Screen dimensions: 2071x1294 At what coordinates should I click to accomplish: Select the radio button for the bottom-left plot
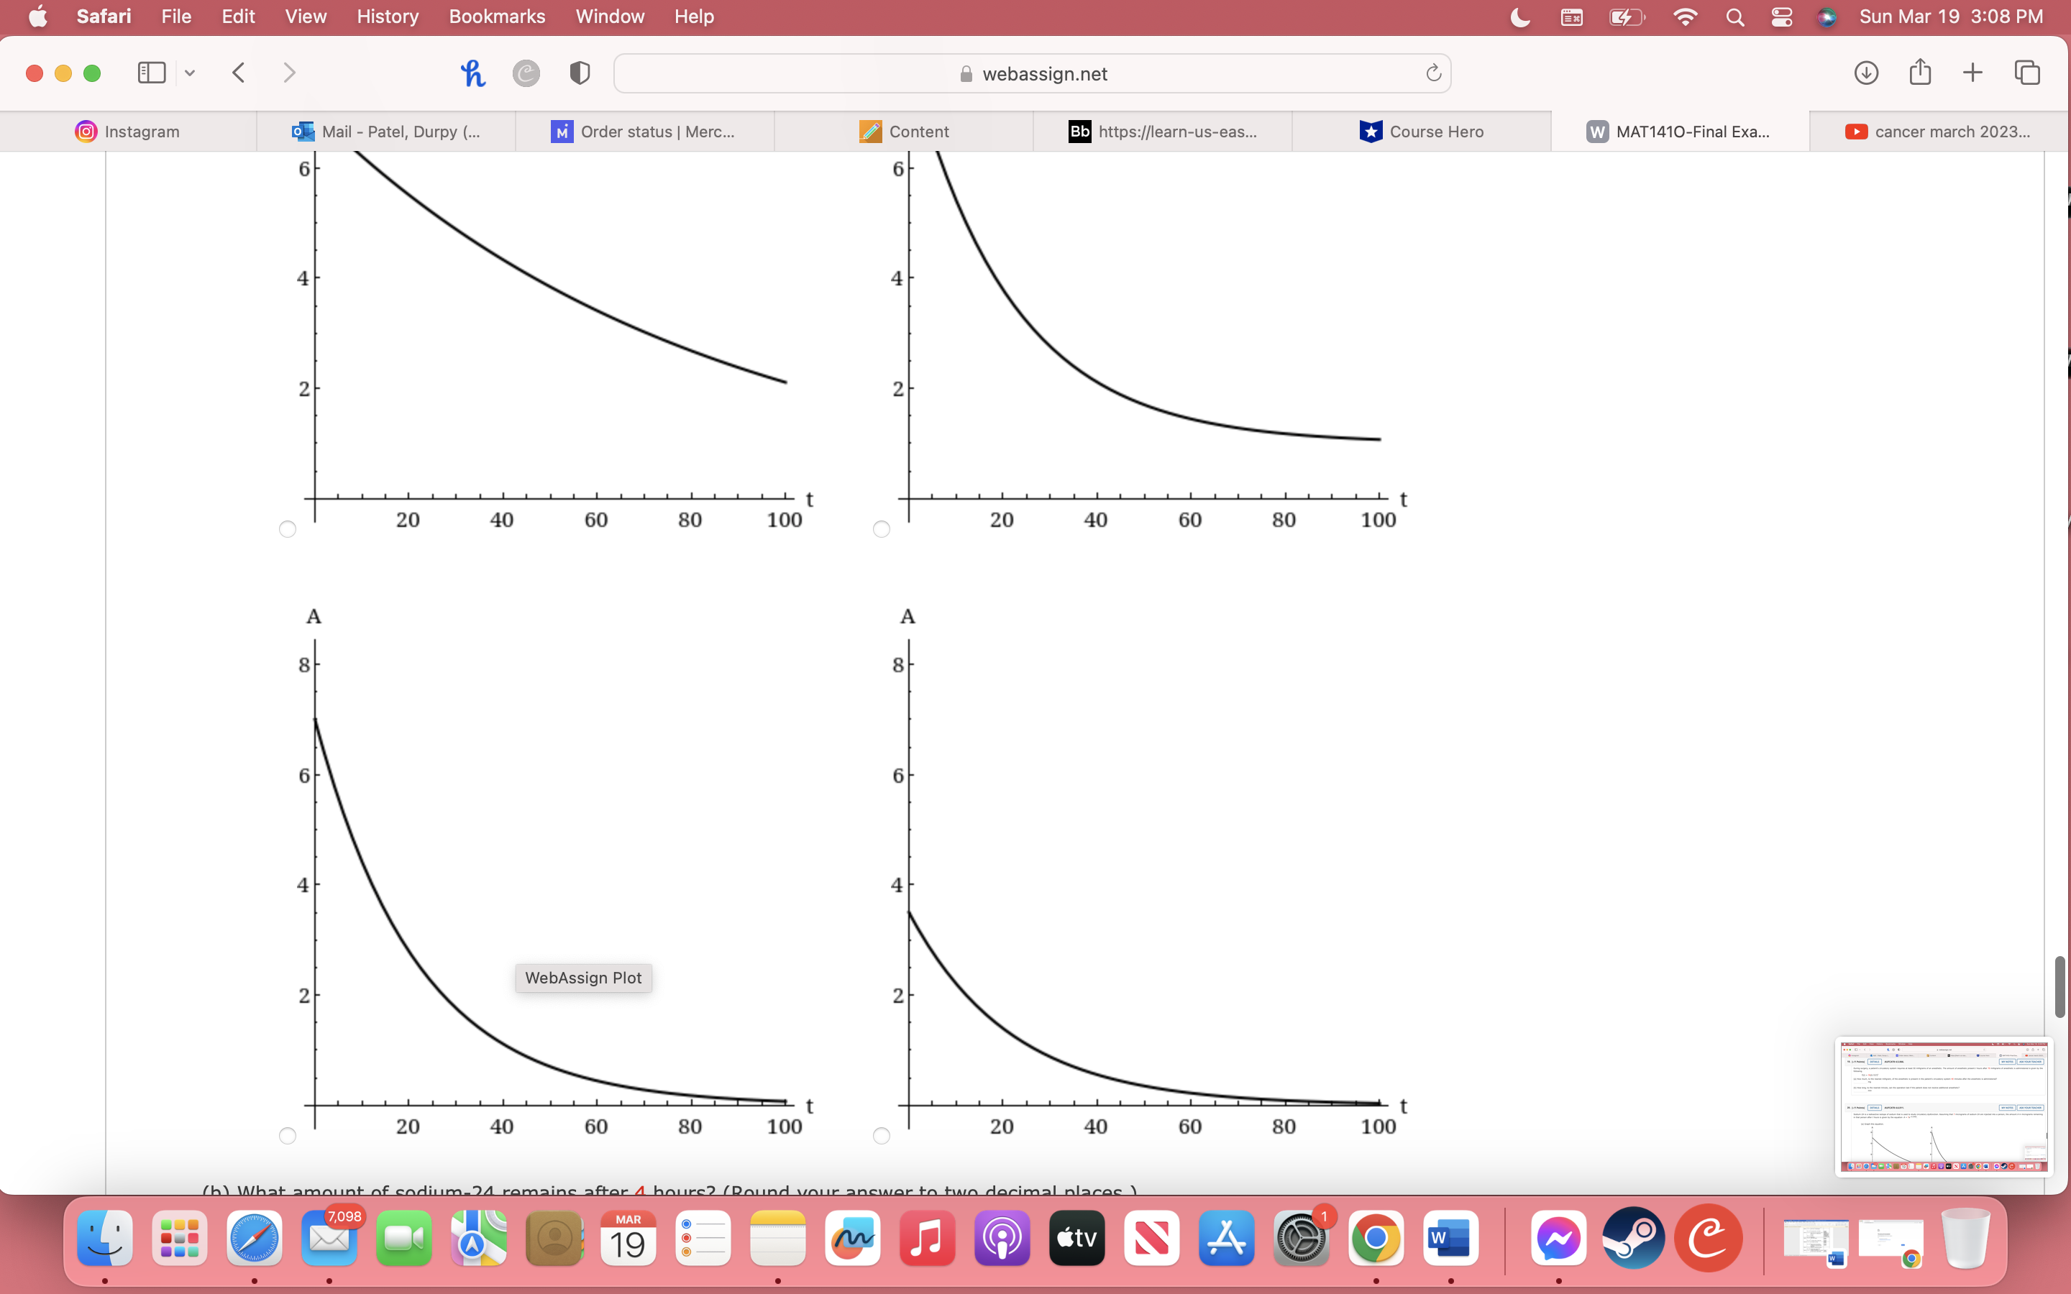pos(288,1135)
